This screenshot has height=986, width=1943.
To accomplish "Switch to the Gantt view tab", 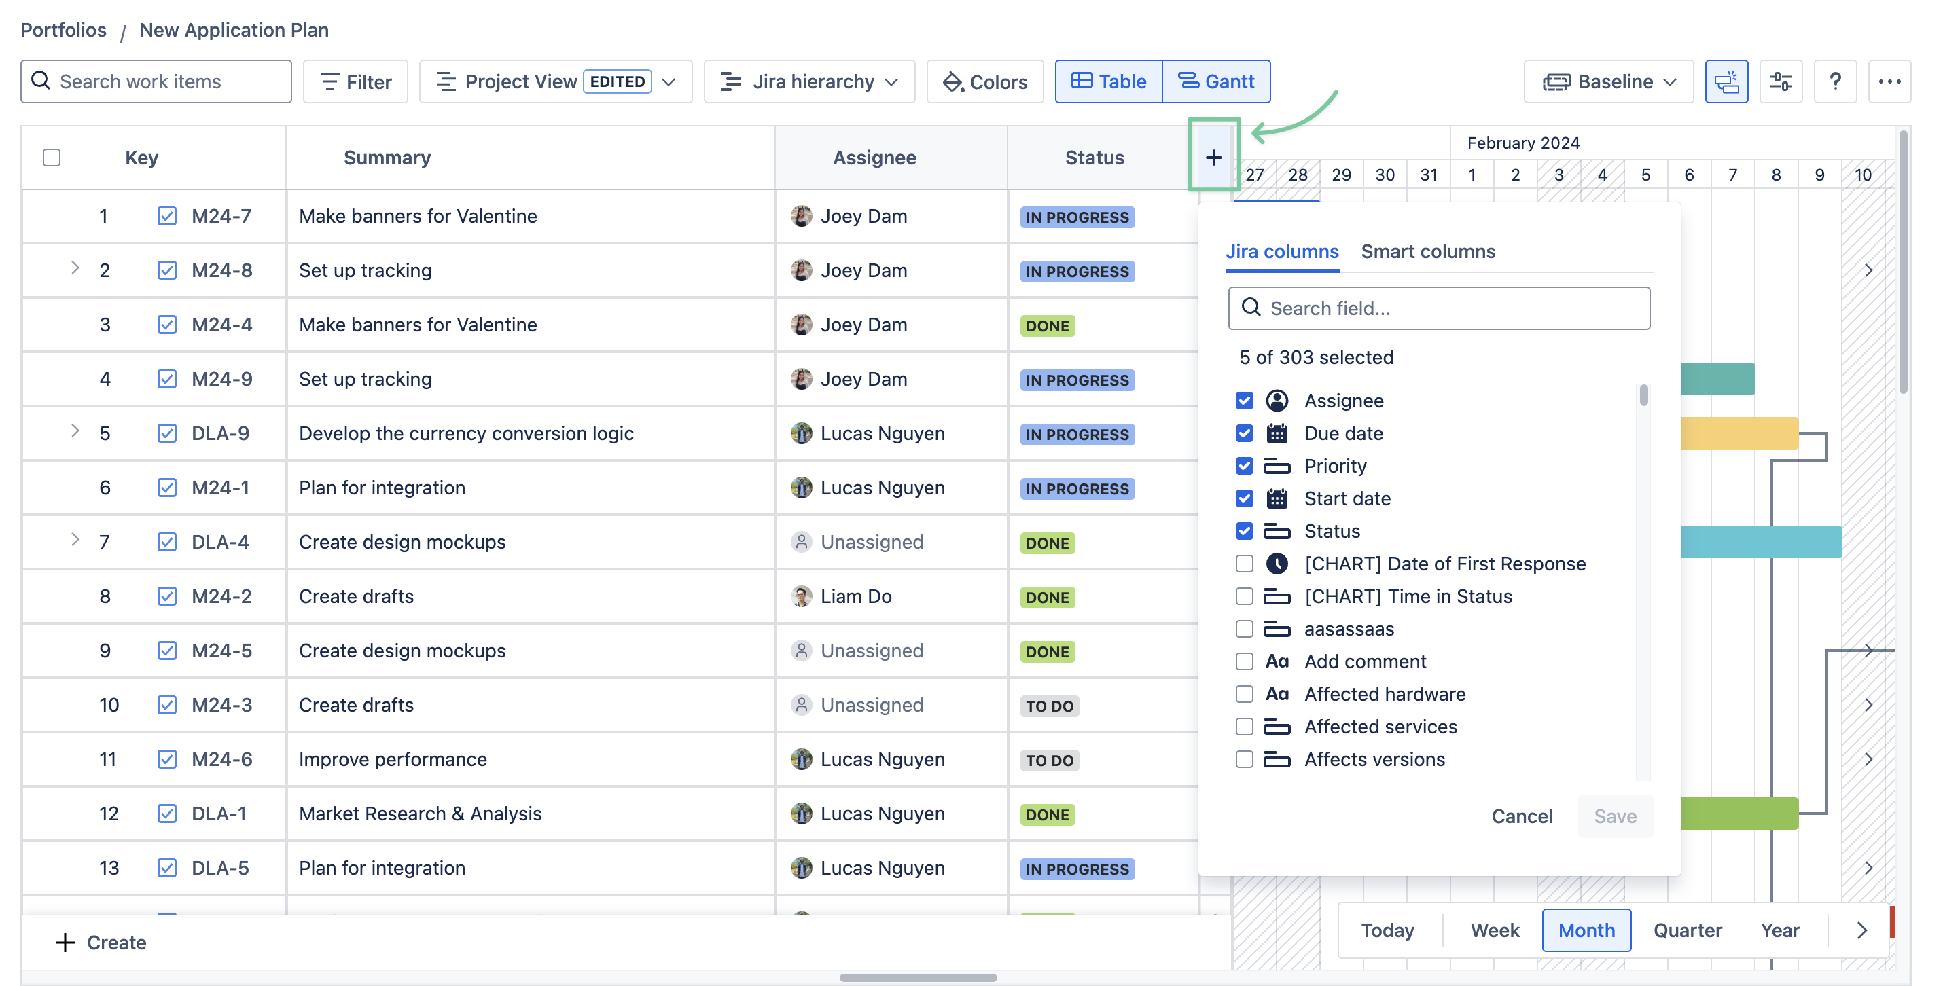I will tap(1216, 81).
